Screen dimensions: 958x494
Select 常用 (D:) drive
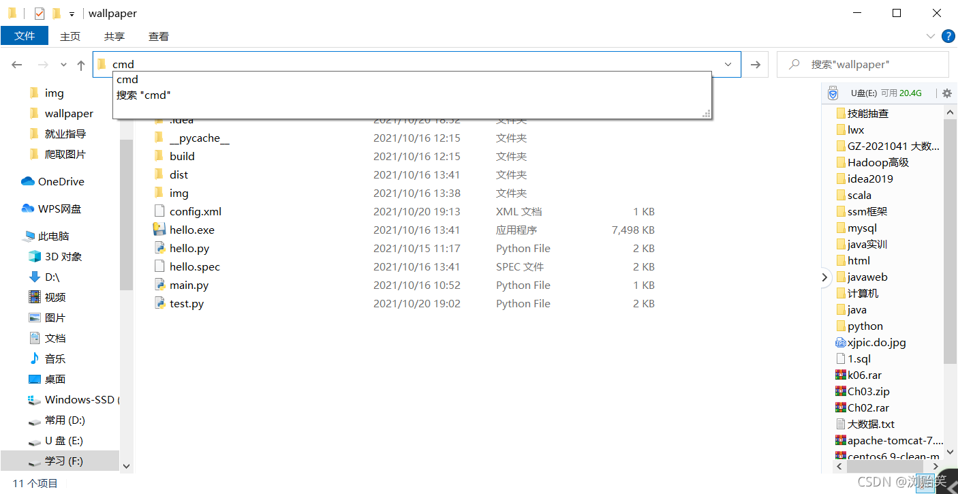[65, 420]
